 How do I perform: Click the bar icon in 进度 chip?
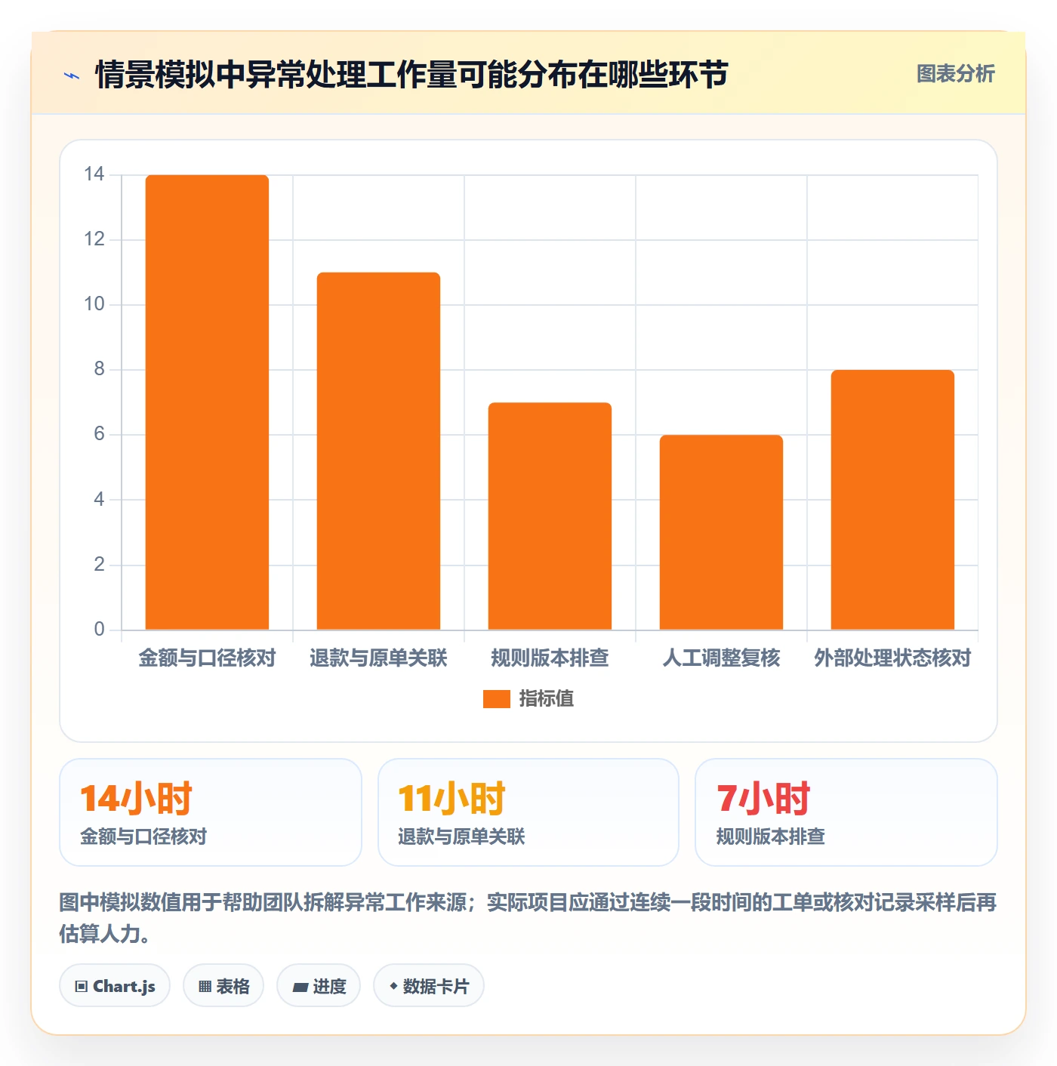tap(300, 987)
